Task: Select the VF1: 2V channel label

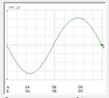Action: coord(14,8)
